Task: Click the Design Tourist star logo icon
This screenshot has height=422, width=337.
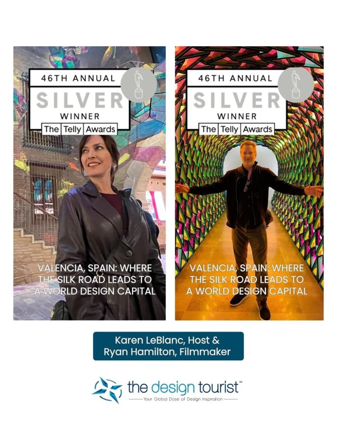Action: tap(107, 390)
